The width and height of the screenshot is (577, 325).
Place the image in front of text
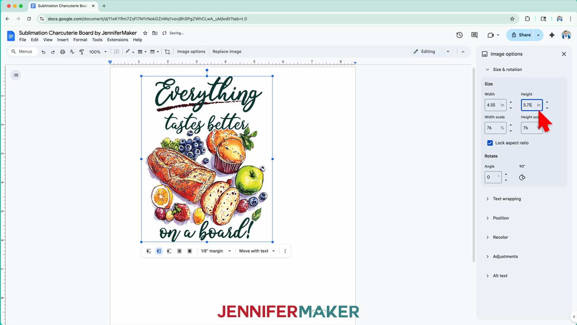point(189,251)
